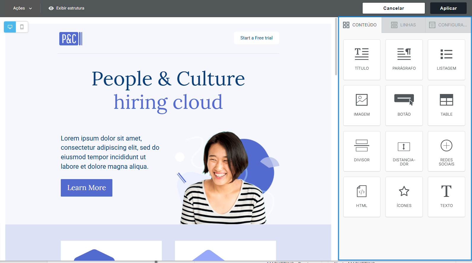Choose the HTML content block

(362, 197)
